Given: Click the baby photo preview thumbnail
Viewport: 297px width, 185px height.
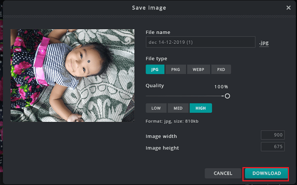Looking at the screenshot, I should point(72,76).
